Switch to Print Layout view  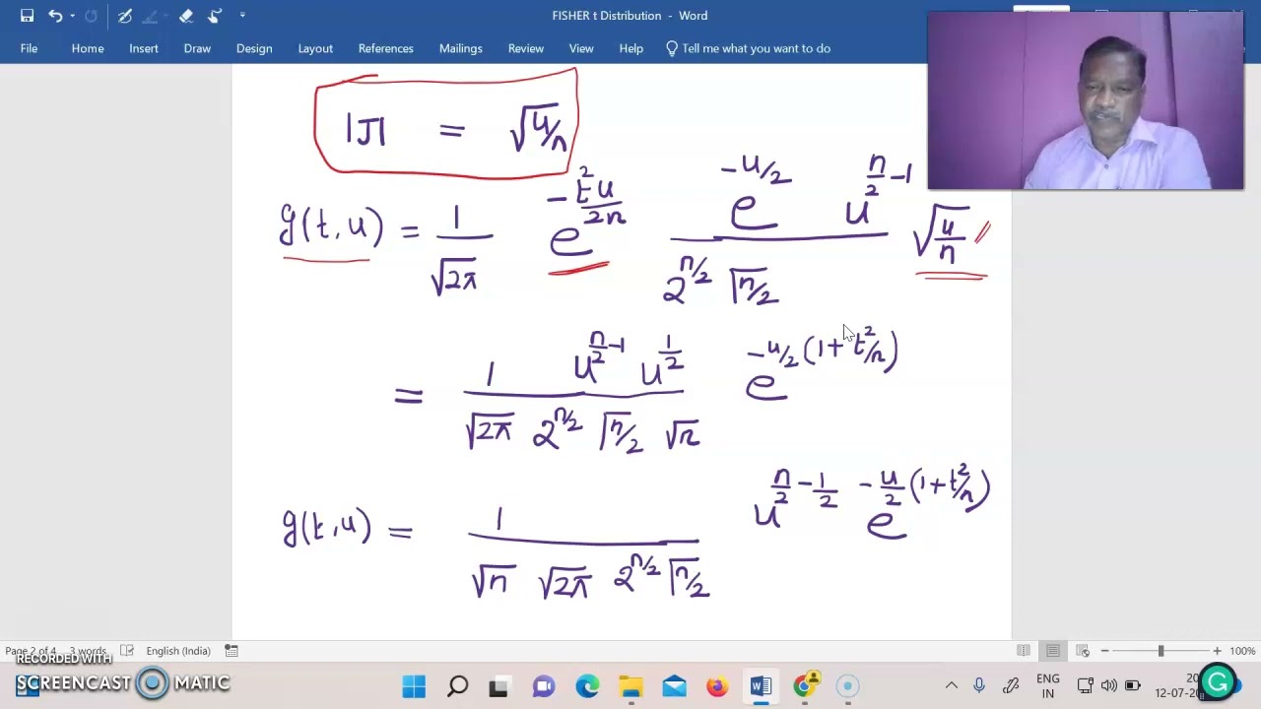coord(1053,651)
